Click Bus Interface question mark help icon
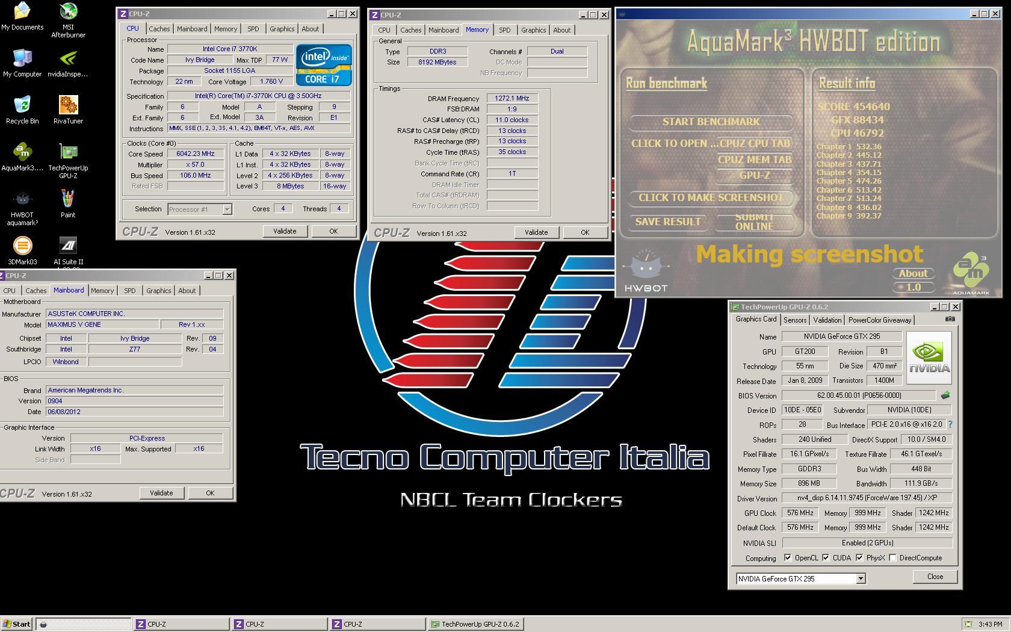1011x632 pixels. (x=950, y=424)
